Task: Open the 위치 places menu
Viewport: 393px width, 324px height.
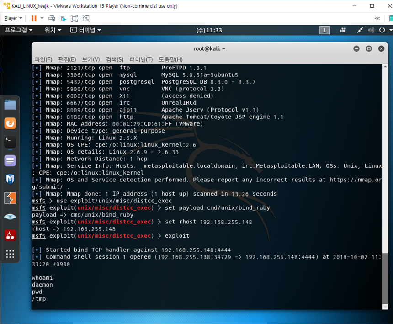Action: (53, 30)
